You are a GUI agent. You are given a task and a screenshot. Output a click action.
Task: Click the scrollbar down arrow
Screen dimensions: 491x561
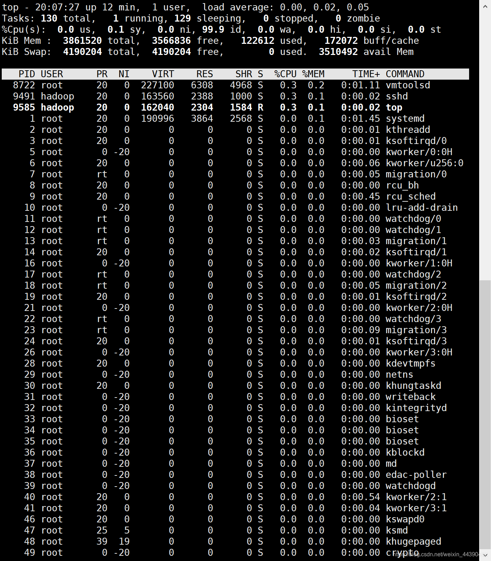[485, 555]
